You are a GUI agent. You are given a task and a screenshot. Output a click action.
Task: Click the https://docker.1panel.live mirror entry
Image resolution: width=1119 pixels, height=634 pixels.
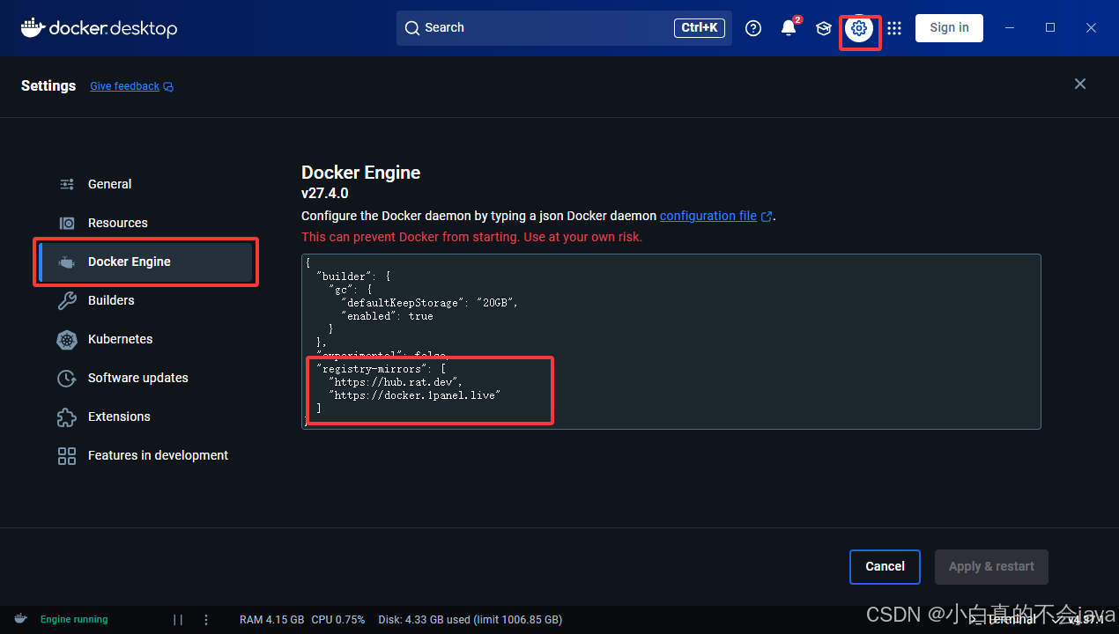(x=414, y=395)
